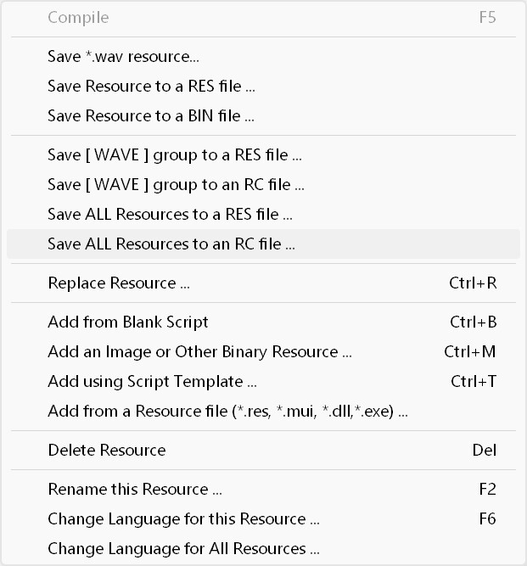
Task: Select the Delete Resource command
Action: pos(107,450)
